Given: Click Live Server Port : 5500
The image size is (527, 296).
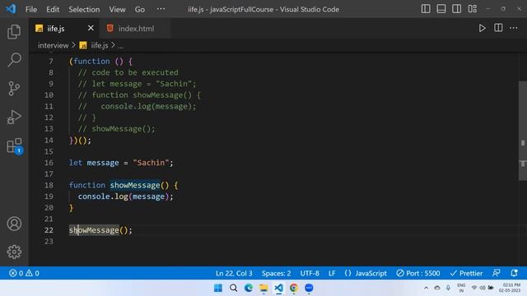Looking at the screenshot, I should (418, 273).
